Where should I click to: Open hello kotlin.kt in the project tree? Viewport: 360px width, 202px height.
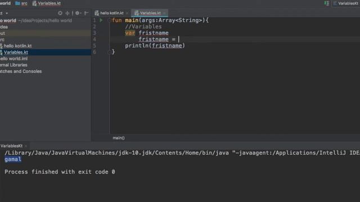(45, 46)
